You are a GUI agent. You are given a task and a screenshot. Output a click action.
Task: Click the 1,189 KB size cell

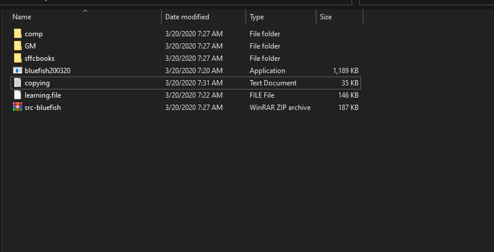[x=346, y=71]
